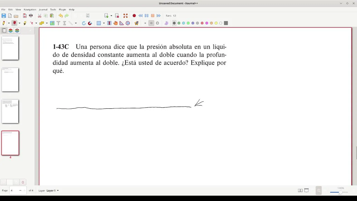Open the File menu
Viewport: 357px width, 201px height.
tap(3, 9)
